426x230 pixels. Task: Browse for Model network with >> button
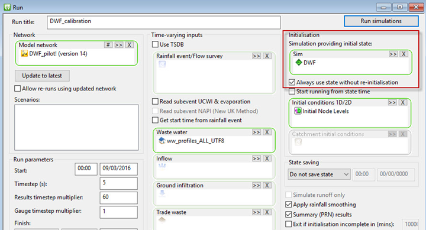[119, 45]
